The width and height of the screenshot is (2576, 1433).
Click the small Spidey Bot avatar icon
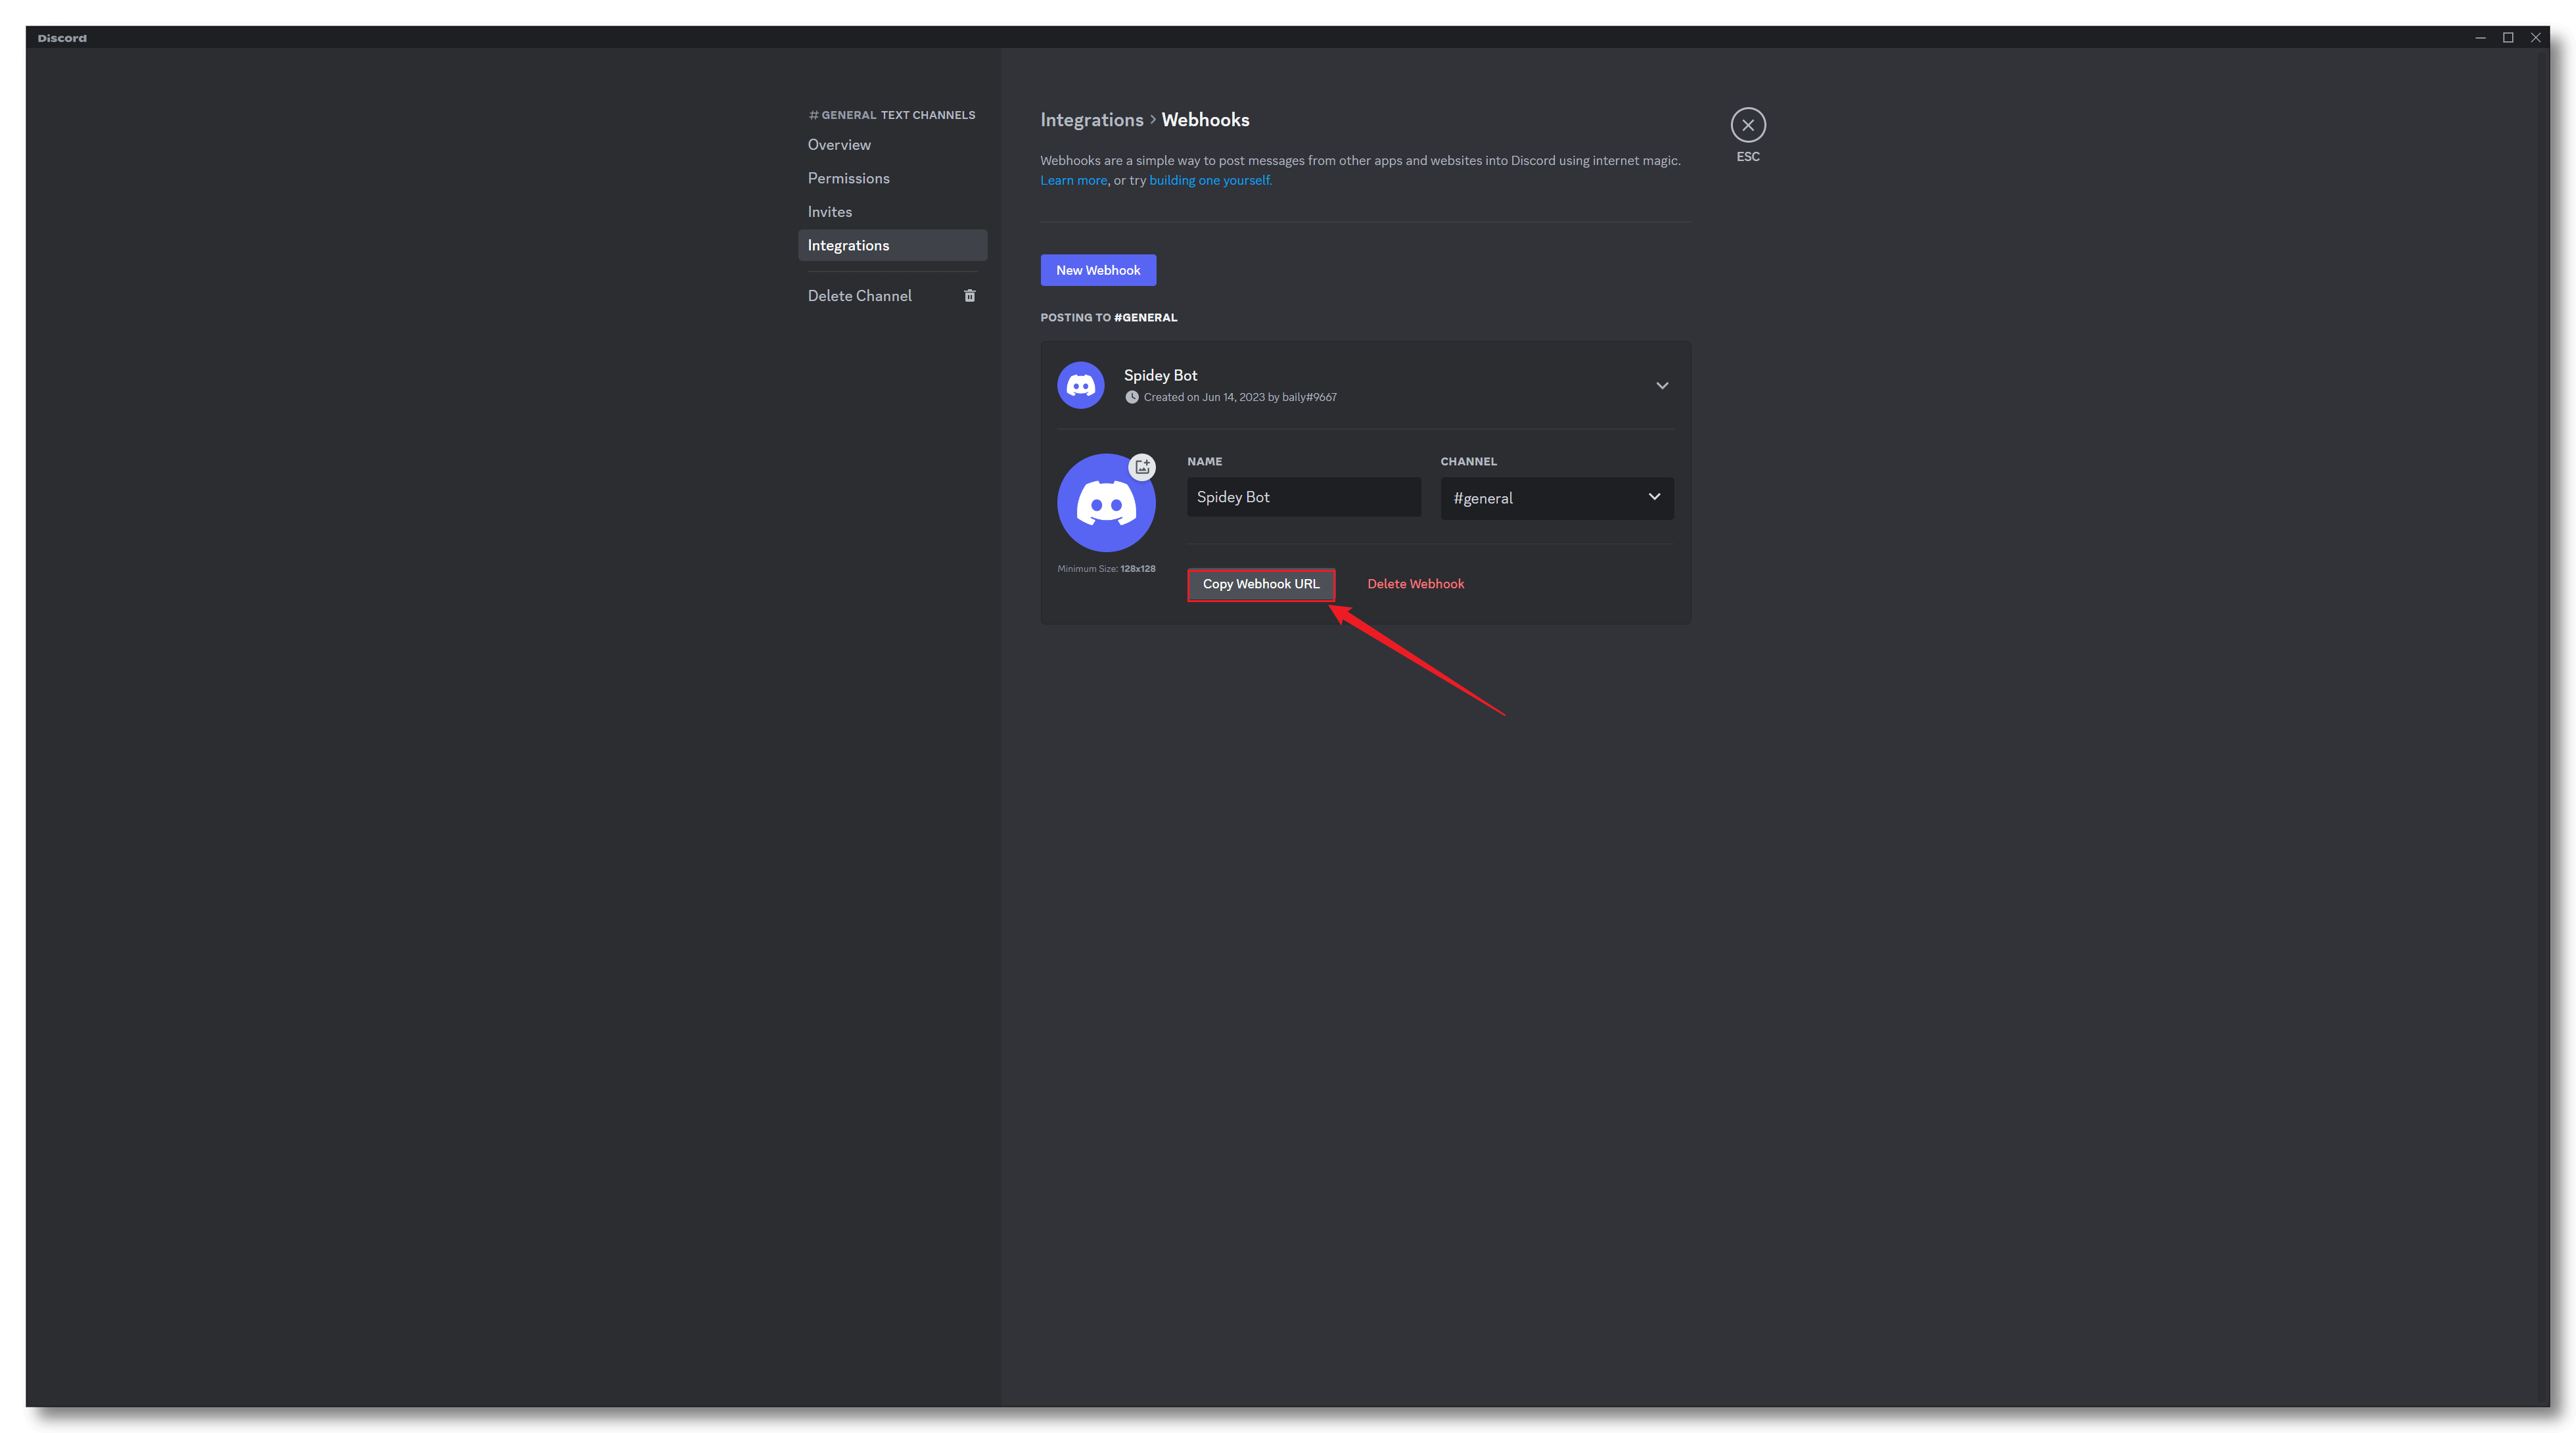pyautogui.click(x=1080, y=385)
